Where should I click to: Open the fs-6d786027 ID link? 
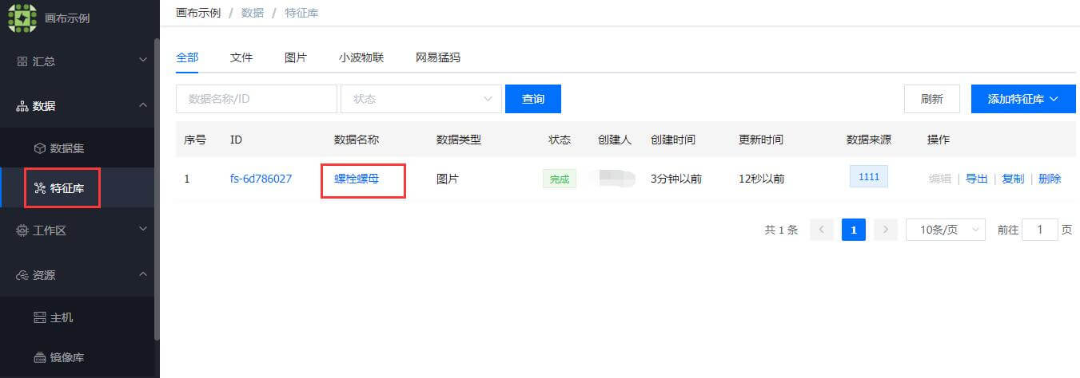tap(261, 179)
